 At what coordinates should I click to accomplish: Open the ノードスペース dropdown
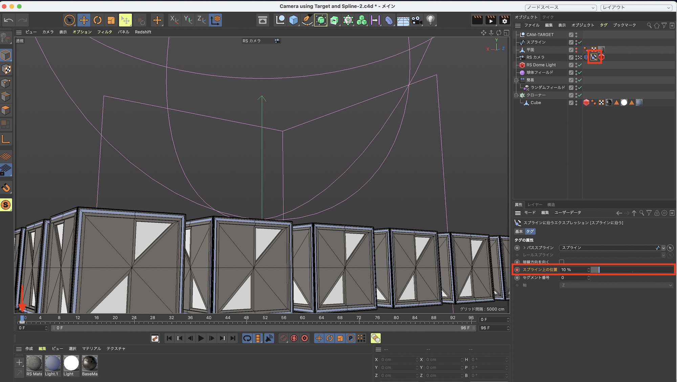[561, 7]
